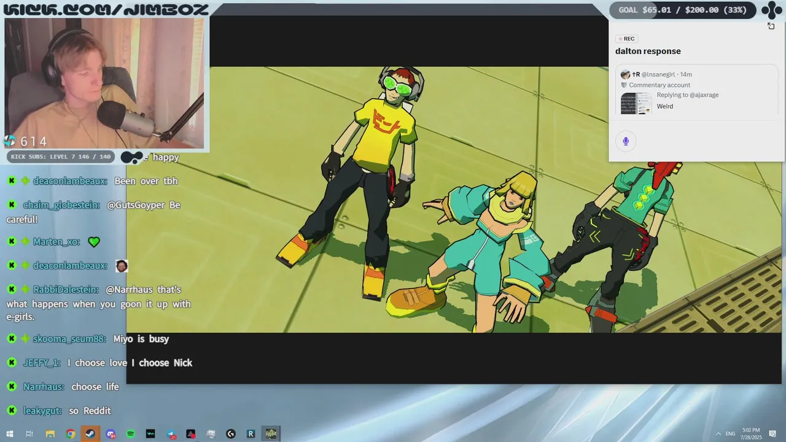
Task: Open Telegram from the taskbar
Action: coord(171,434)
